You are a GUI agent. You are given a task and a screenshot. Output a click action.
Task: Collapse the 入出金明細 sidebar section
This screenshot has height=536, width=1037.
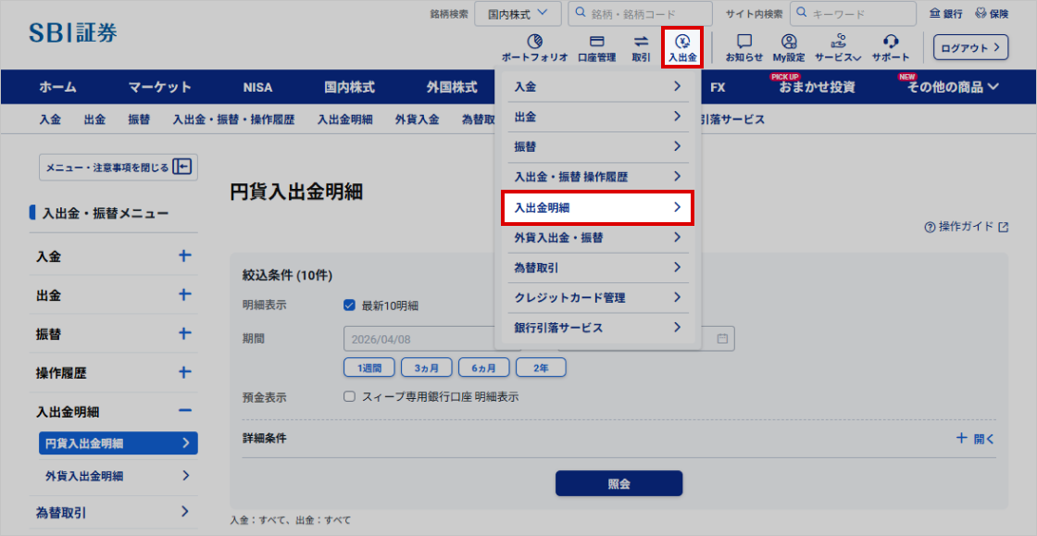tap(184, 411)
